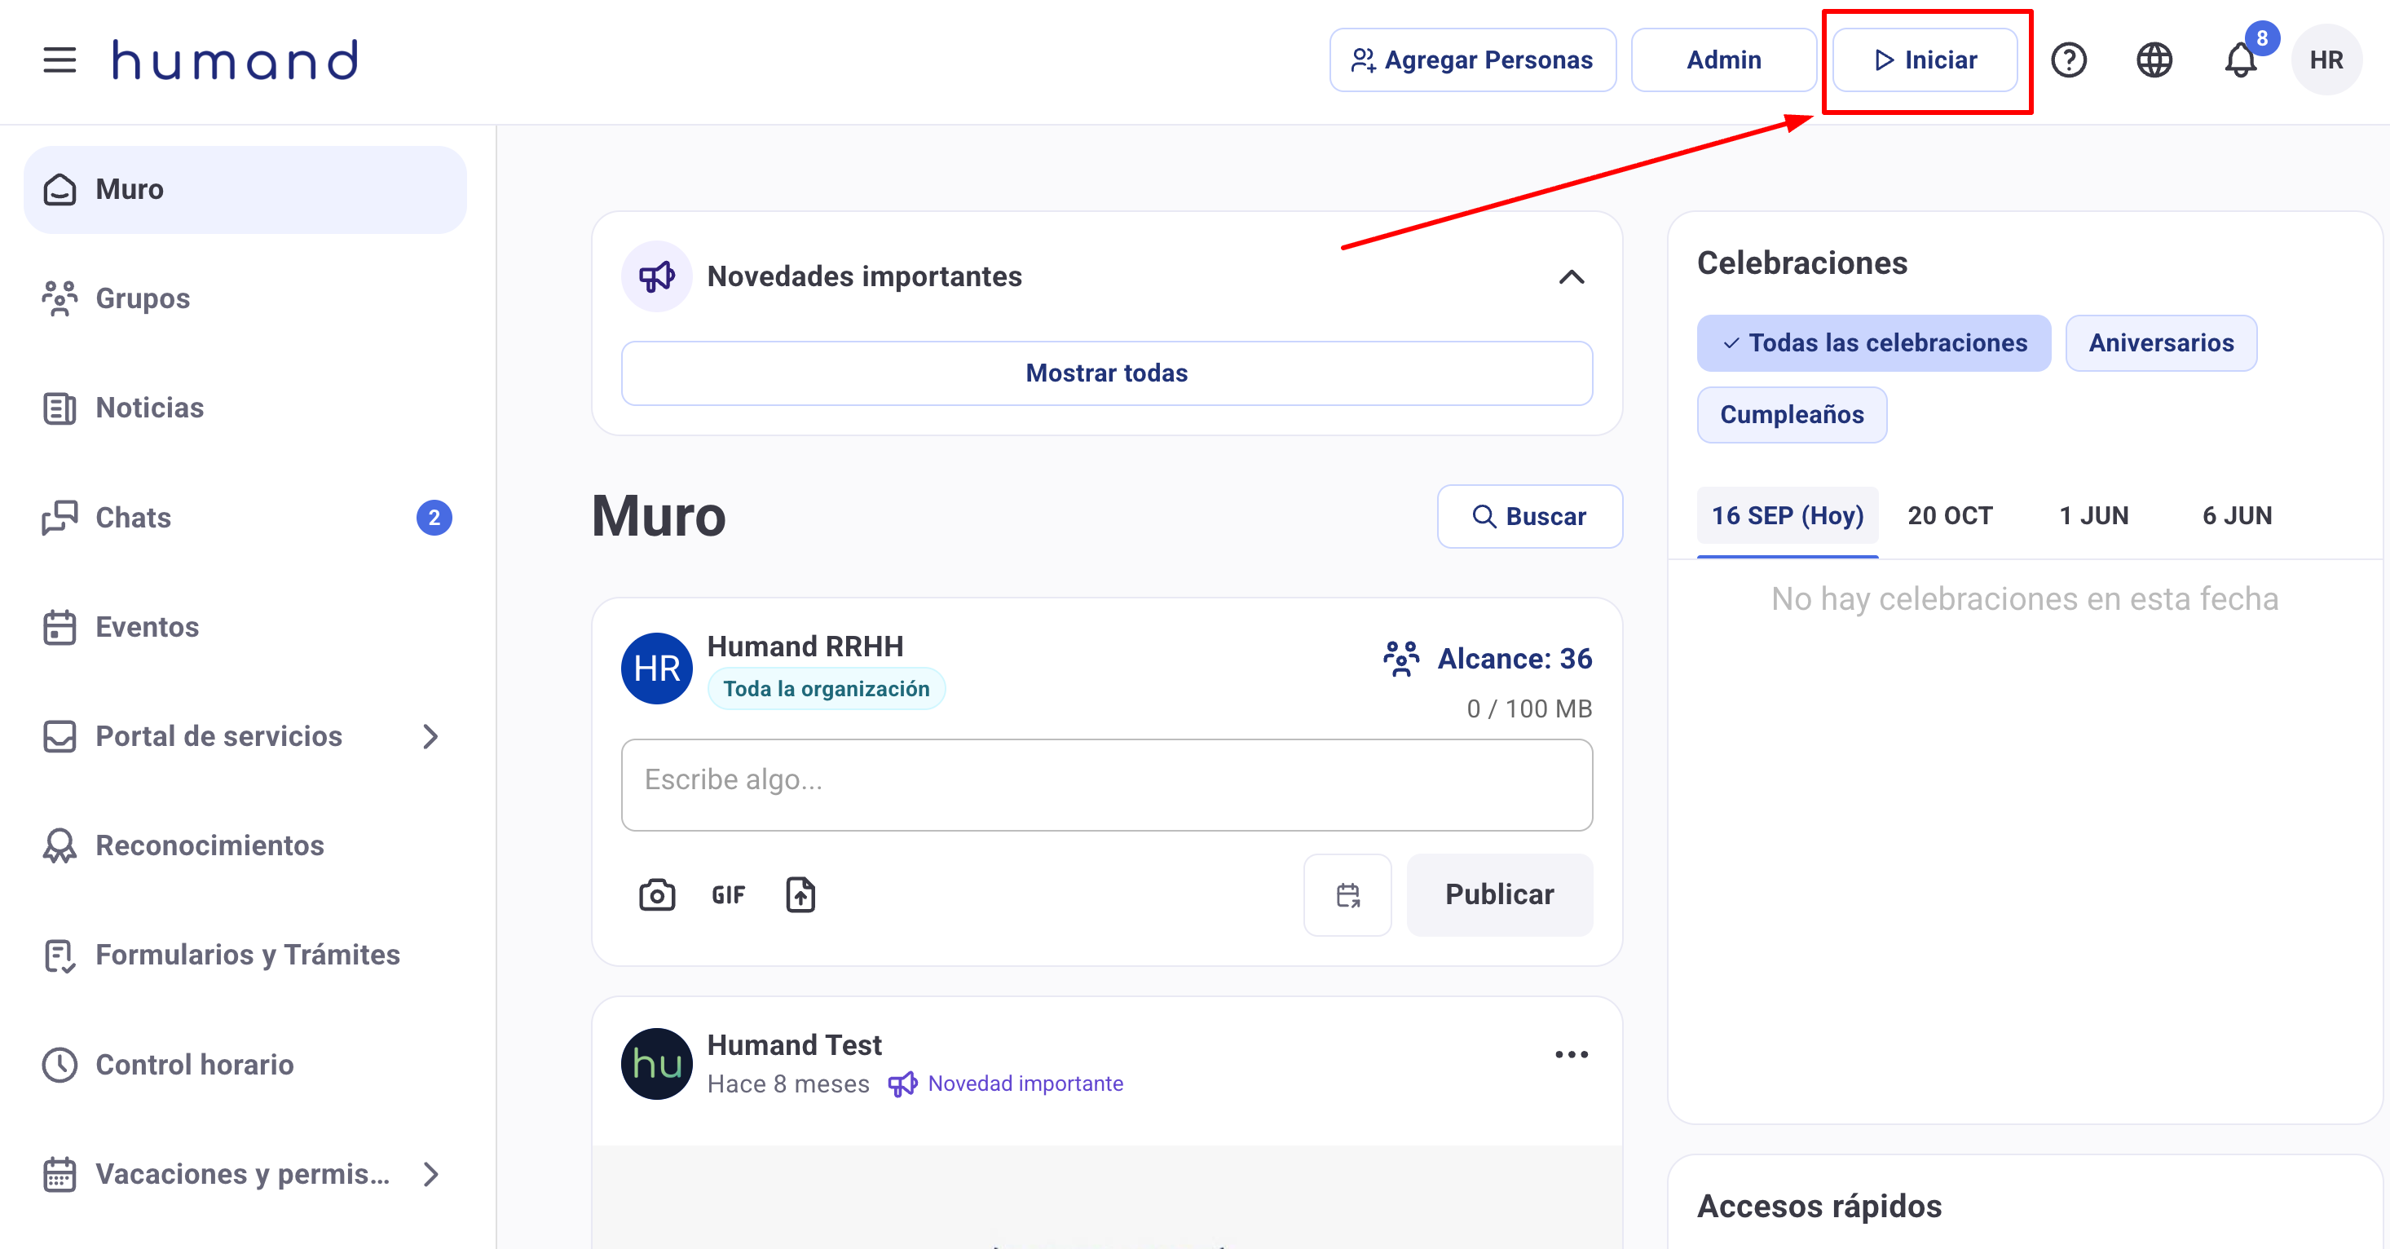This screenshot has height=1249, width=2390.
Task: Select the 20 OCT tab
Action: 1949,516
